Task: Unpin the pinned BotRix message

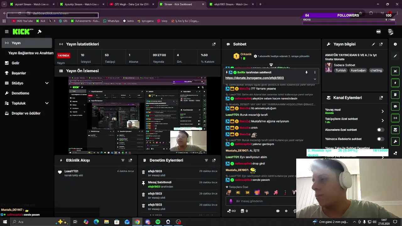Action: click(x=307, y=73)
